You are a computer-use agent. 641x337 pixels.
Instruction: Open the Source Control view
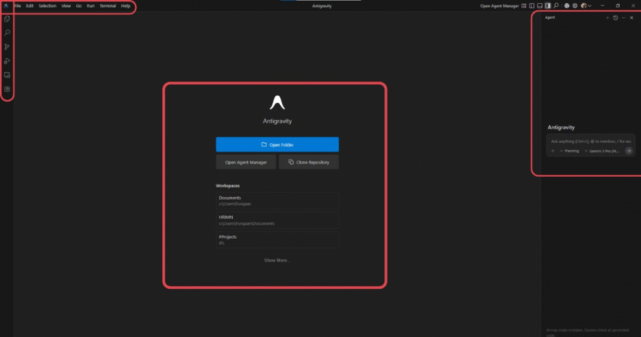click(x=7, y=47)
